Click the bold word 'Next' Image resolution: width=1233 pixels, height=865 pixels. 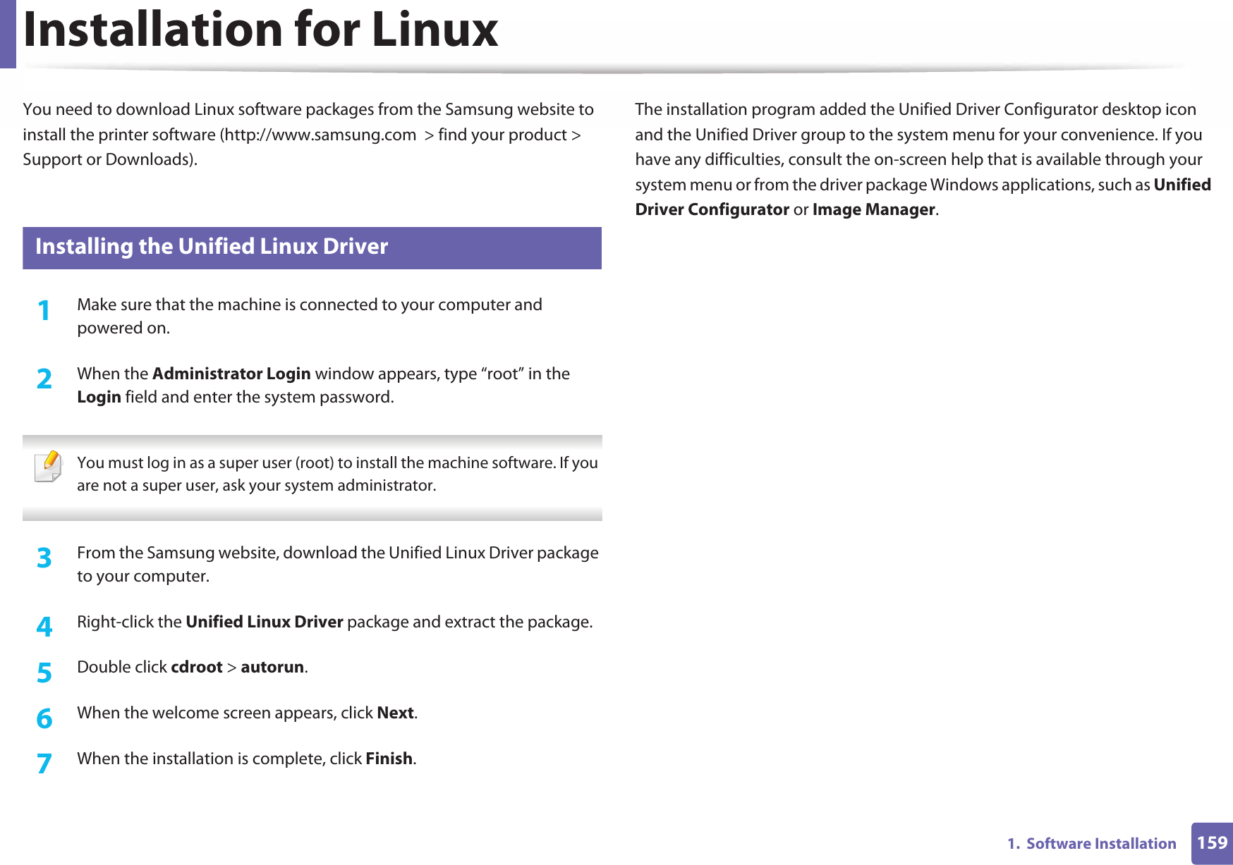click(x=395, y=713)
